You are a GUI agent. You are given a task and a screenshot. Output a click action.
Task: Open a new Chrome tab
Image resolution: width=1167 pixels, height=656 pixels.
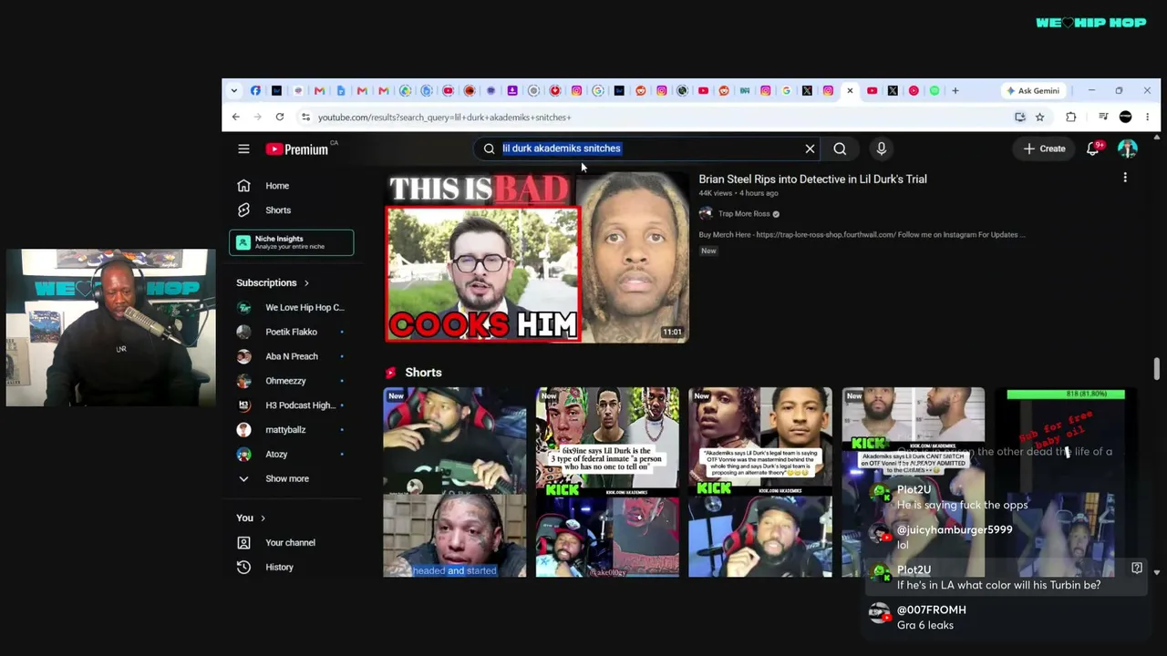pos(955,90)
